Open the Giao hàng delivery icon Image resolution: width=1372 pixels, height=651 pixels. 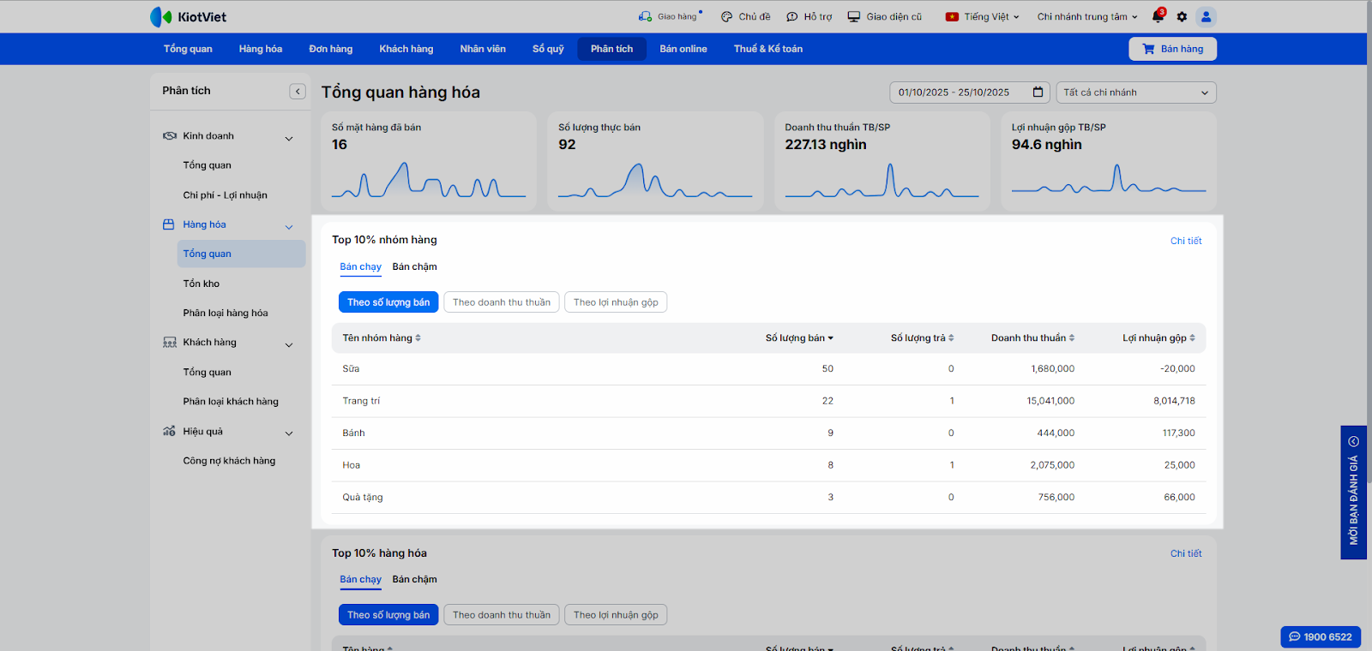(x=646, y=16)
